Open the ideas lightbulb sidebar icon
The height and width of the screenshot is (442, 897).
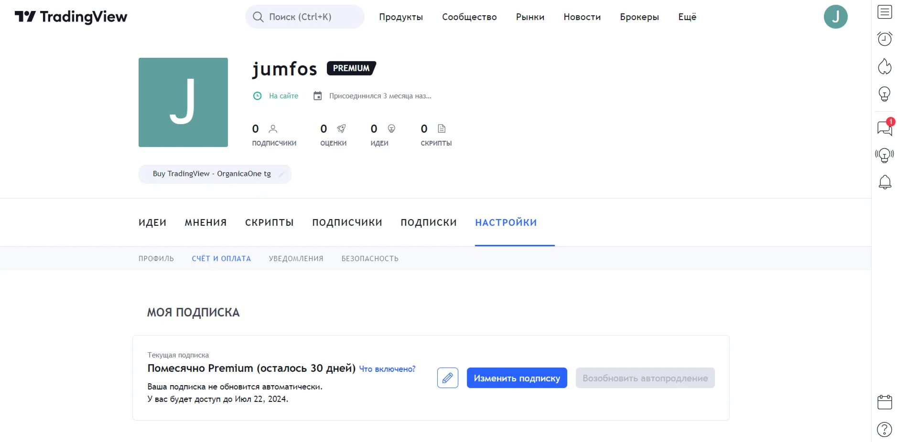pyautogui.click(x=885, y=94)
